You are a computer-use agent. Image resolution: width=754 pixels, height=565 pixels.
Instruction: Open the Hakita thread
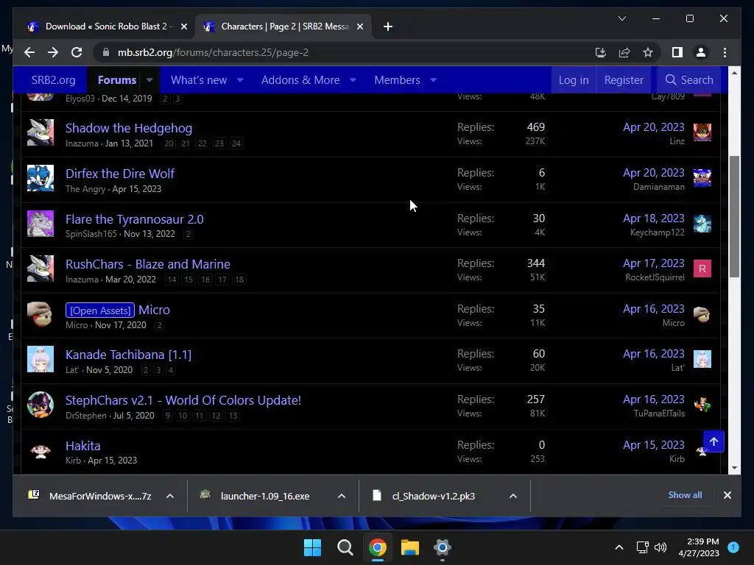tap(82, 446)
